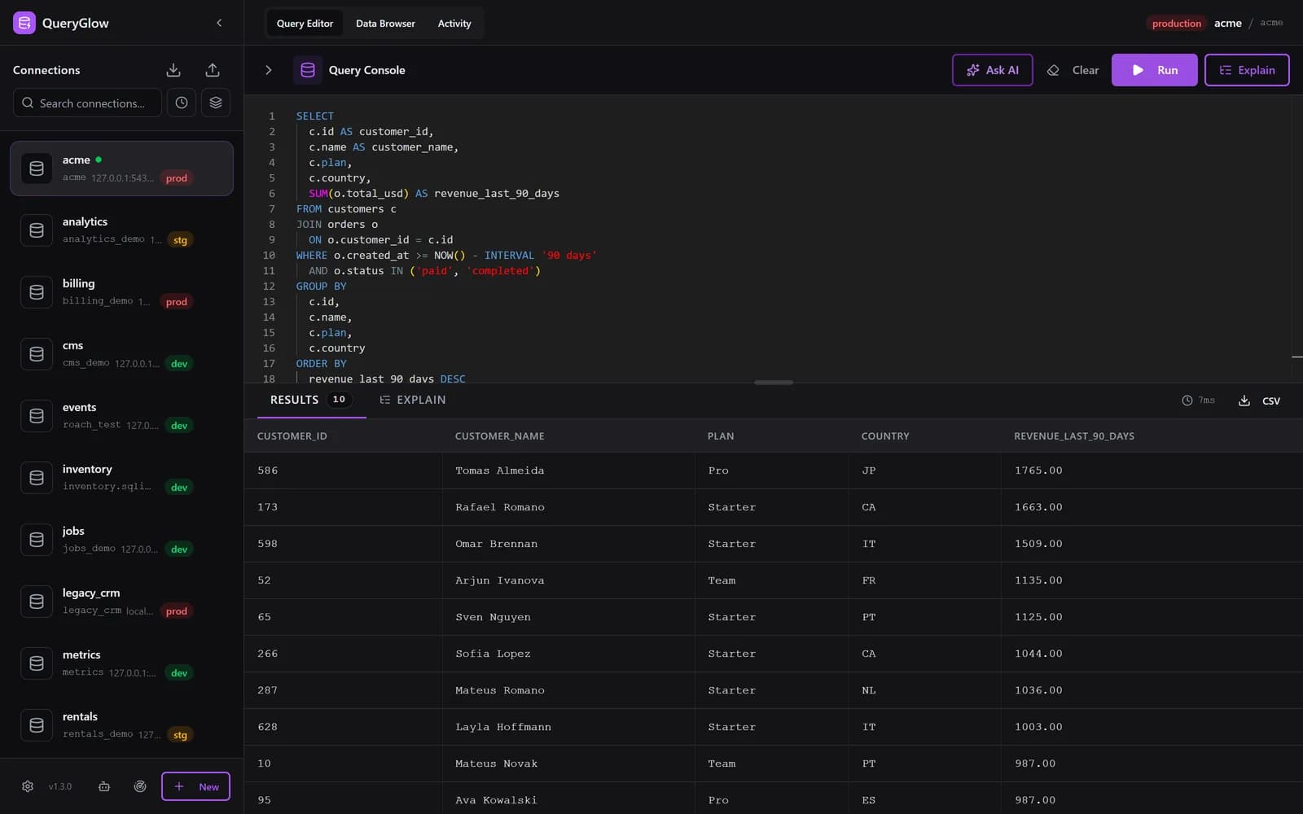1303x814 pixels.
Task: Sort by REVENUE_LAST_90_DAYS column header
Action: tap(1073, 436)
